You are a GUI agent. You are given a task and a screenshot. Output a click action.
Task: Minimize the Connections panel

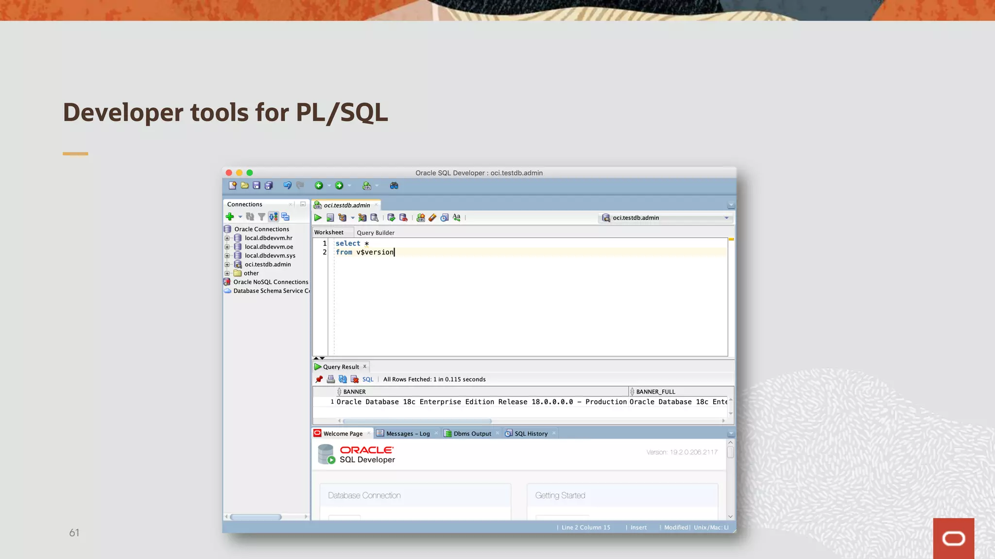(x=303, y=204)
